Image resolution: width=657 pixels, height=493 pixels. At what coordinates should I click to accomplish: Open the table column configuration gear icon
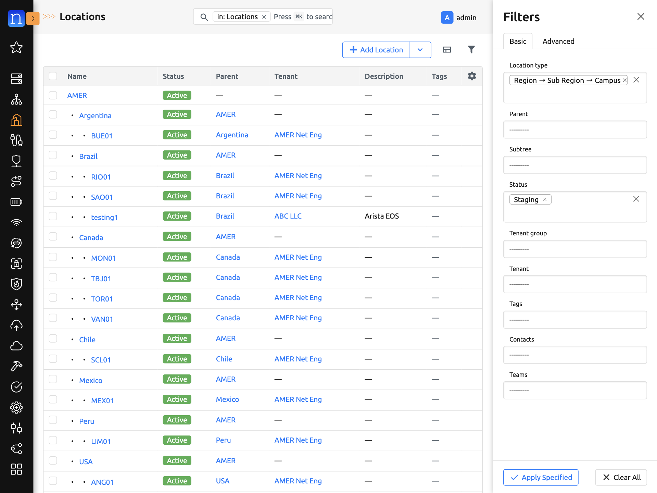[x=472, y=76]
